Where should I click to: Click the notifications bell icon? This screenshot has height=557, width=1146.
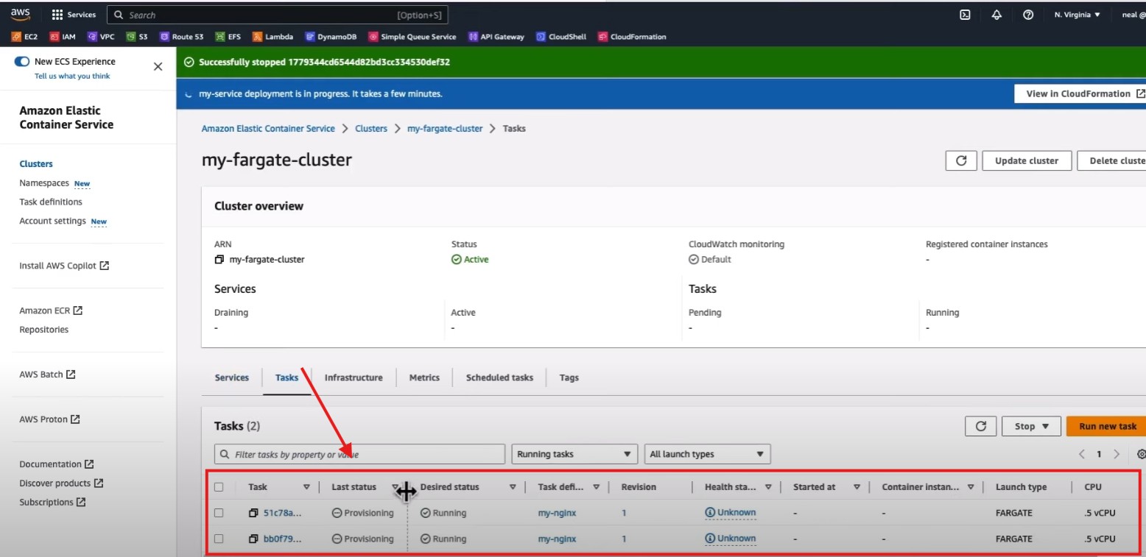click(996, 15)
